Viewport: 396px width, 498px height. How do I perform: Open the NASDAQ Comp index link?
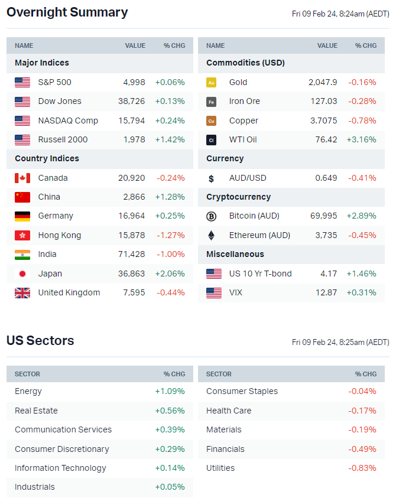click(68, 121)
